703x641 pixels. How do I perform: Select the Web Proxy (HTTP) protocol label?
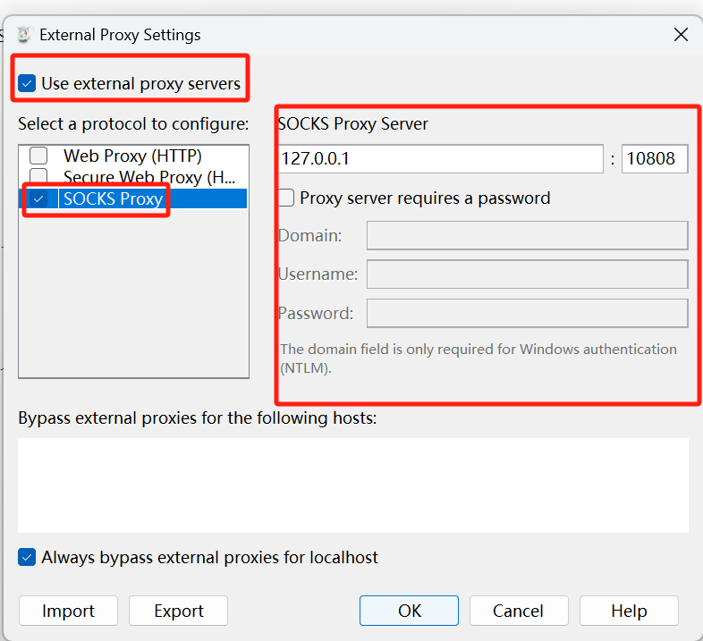coord(132,156)
